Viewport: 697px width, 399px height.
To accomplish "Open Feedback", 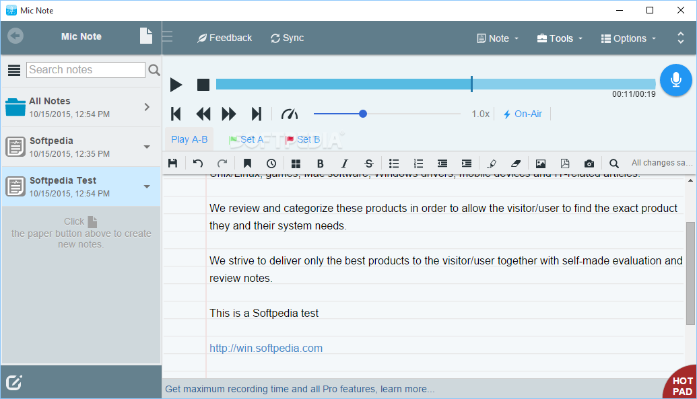I will [224, 38].
